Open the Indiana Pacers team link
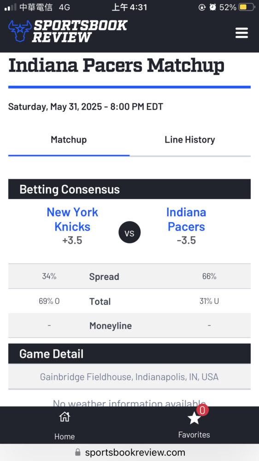Viewport: 259px width, 461px height. 186,219
